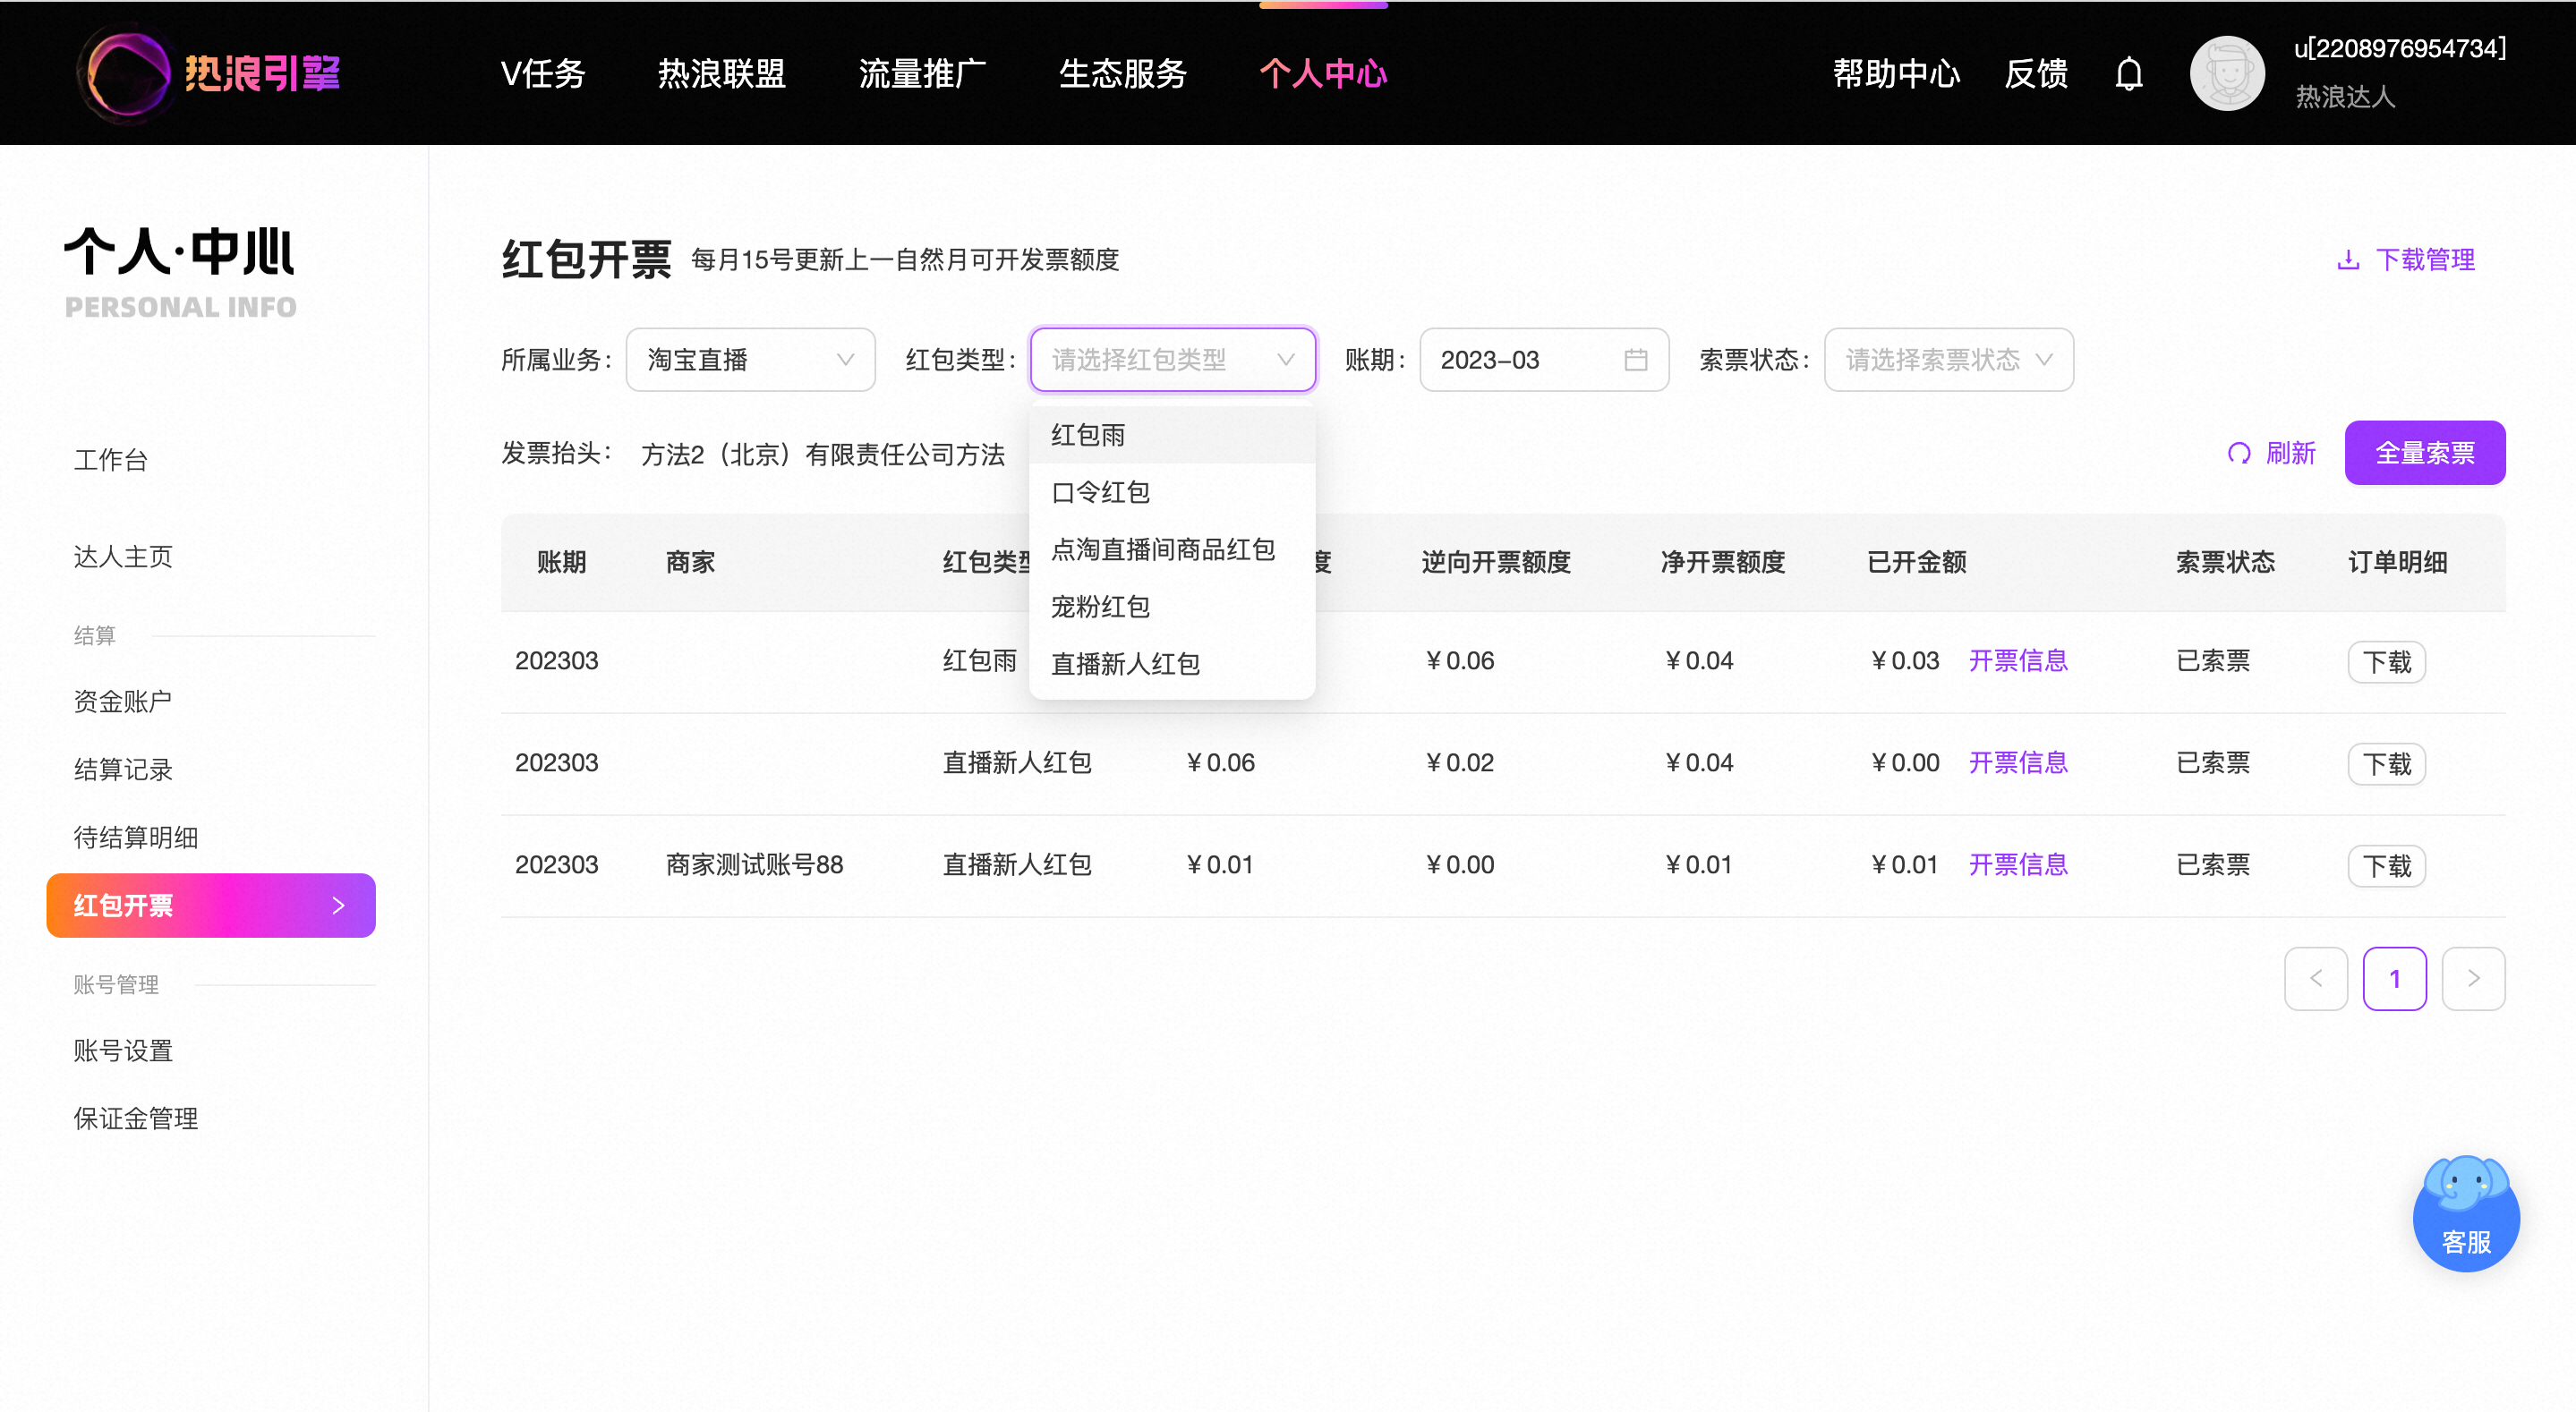This screenshot has height=1412, width=2576.
Task: Open the 索票状态 dropdown
Action: 1948,360
